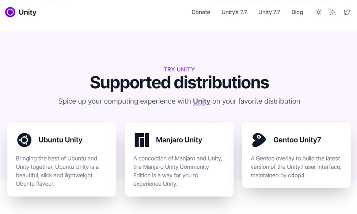Viewport: 357px width, 214px height.
Task: Open the Donate menu item
Action: point(201,12)
